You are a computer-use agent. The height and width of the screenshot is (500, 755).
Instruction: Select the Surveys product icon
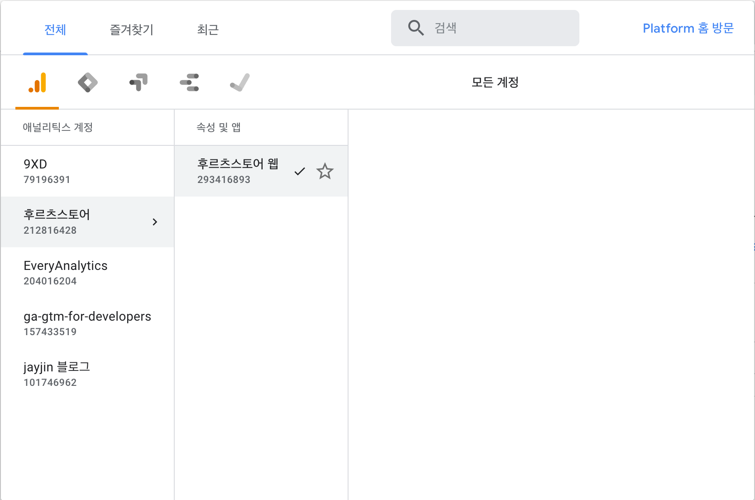[189, 82]
